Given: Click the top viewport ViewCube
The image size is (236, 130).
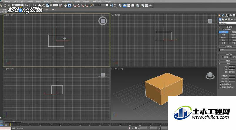Looking at the screenshot, I should pyautogui.click(x=103, y=21).
